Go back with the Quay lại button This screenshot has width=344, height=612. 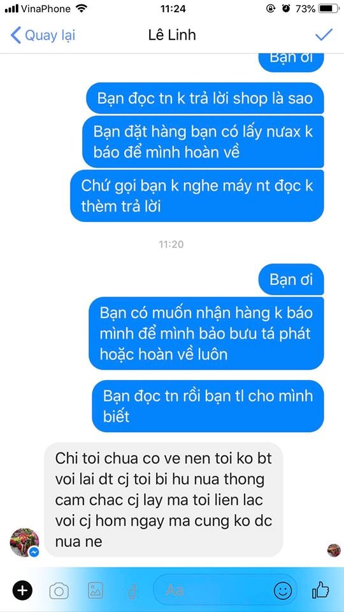click(x=43, y=35)
